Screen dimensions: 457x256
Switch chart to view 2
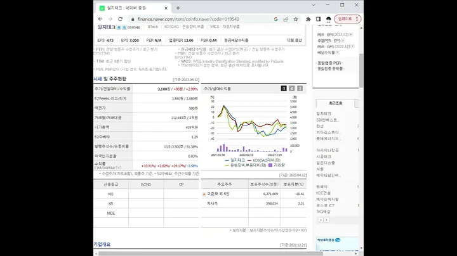point(292,89)
